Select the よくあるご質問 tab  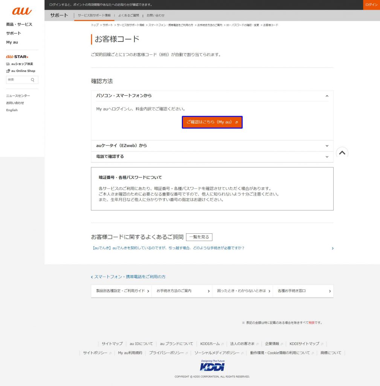coord(128,15)
